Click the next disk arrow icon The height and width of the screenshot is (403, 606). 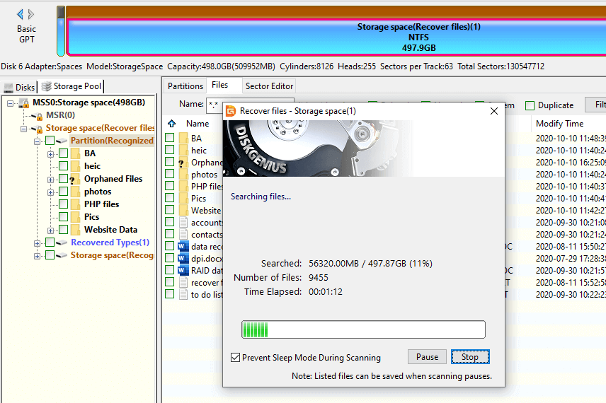[x=31, y=14]
